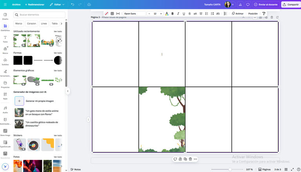Toggle bold formatting
The height and width of the screenshot is (172, 301).
pos(172,13)
